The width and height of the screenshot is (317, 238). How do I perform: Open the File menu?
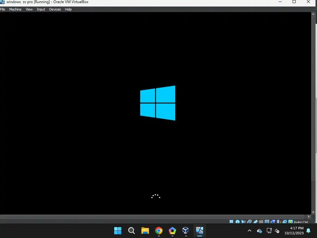(x=2, y=9)
